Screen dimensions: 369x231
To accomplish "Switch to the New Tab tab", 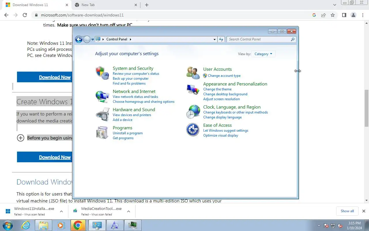I will tap(106, 5).
